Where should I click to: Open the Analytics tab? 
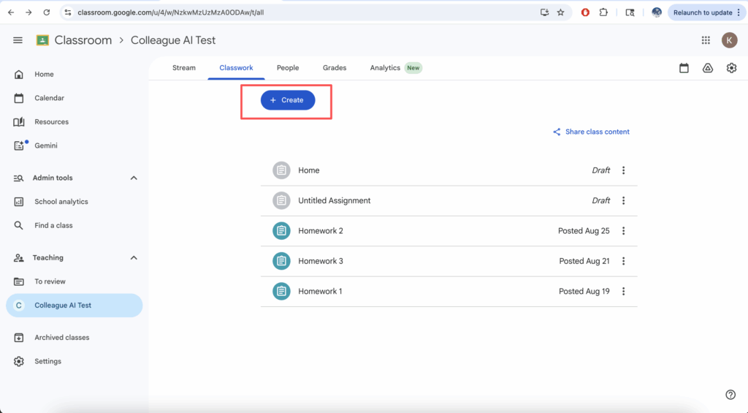(385, 68)
